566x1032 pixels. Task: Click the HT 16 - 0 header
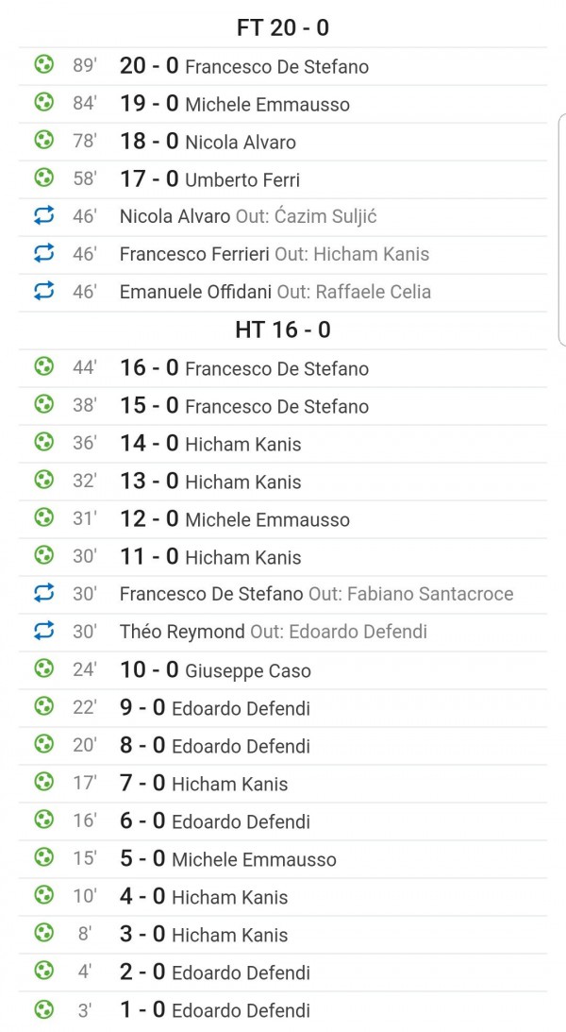click(x=282, y=330)
